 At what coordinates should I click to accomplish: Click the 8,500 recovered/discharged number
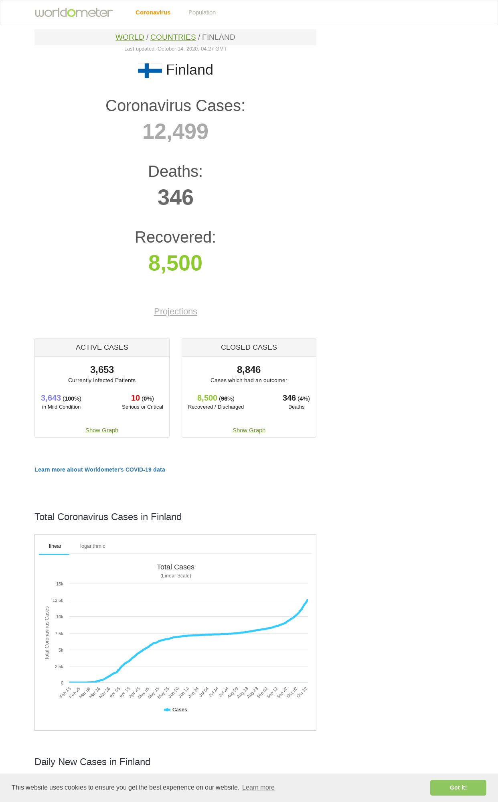pyautogui.click(x=207, y=398)
